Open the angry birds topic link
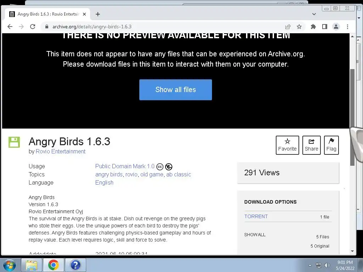Screen dimensions: 363x272 109,174
